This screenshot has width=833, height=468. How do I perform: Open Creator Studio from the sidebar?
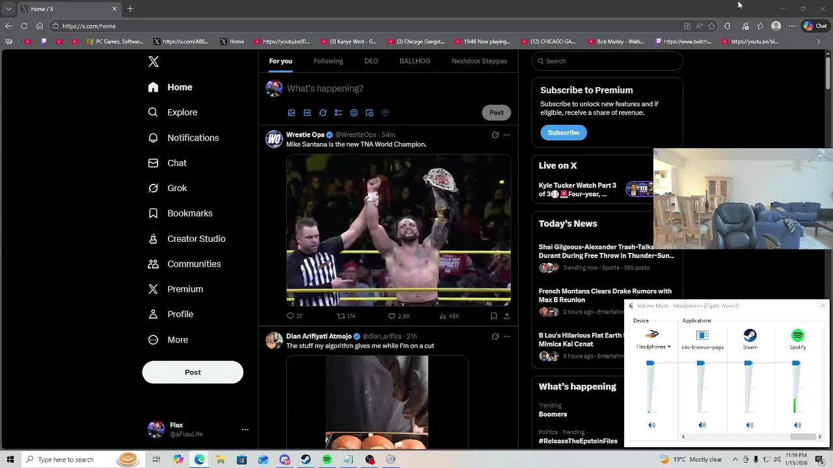click(x=187, y=239)
